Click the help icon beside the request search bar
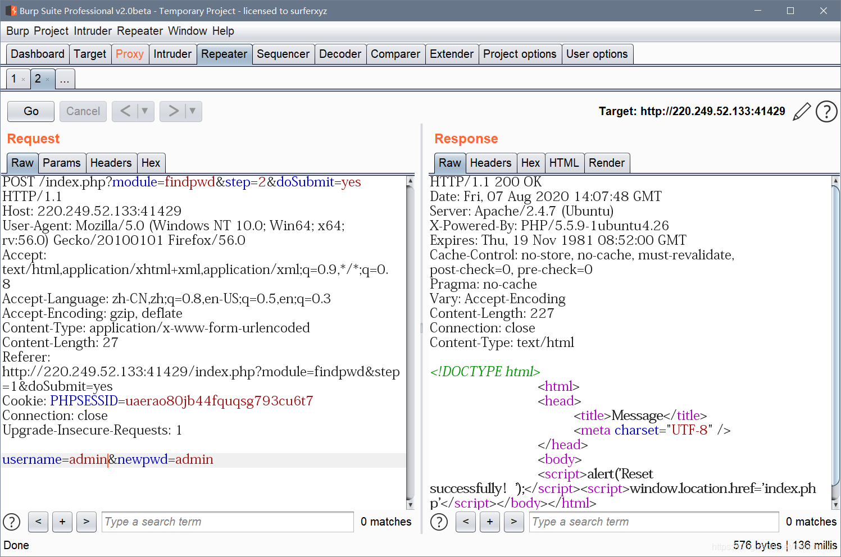 12,522
